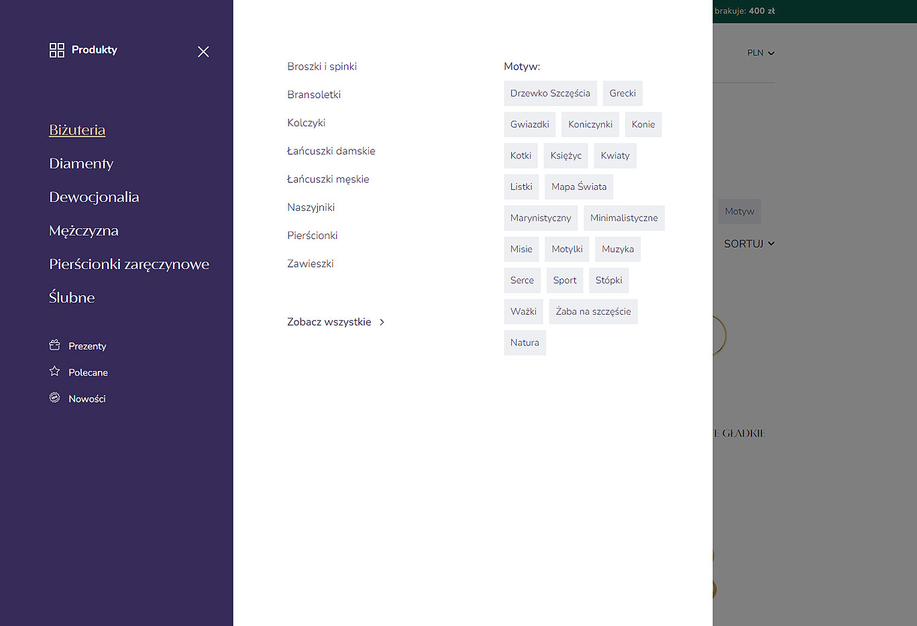Viewport: 917px width, 626px height.
Task: Click the Produkty grid icon
Action: [57, 50]
